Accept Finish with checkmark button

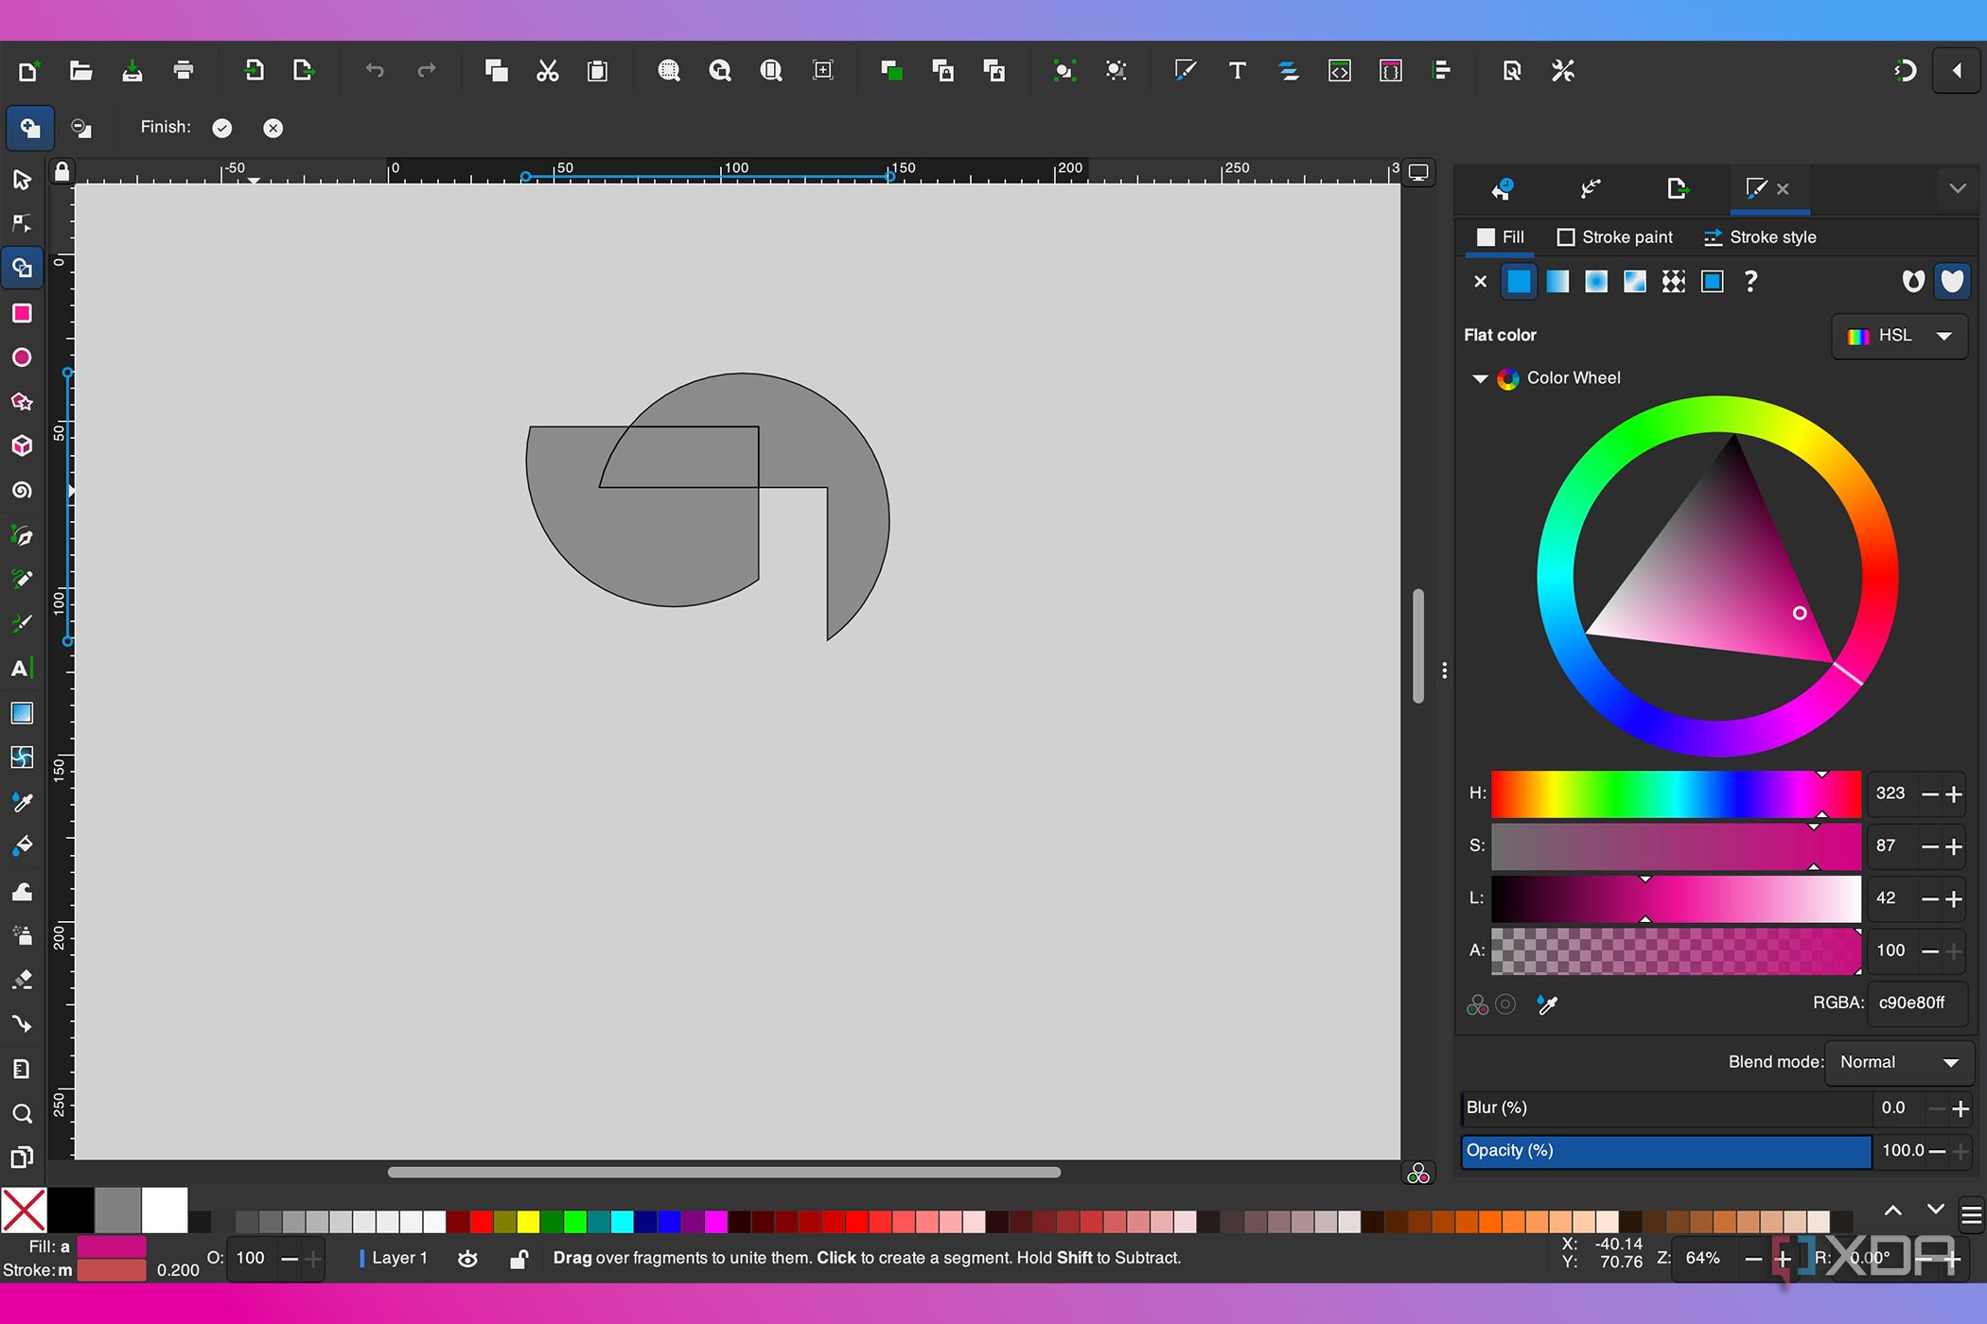(222, 129)
